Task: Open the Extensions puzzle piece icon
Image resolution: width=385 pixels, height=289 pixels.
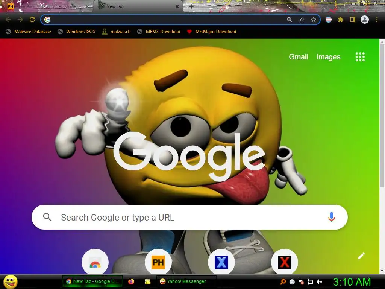Action: (341, 20)
